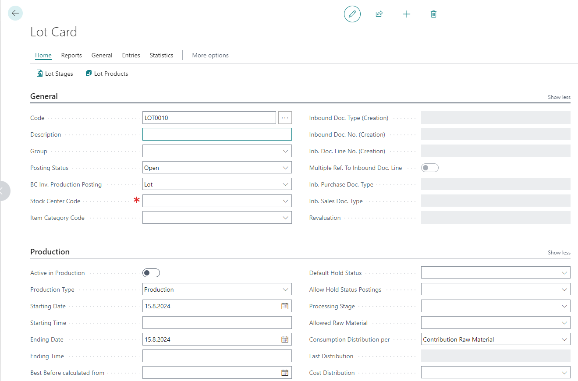Open the Statistics tab
This screenshot has height=381, width=578.
[161, 55]
